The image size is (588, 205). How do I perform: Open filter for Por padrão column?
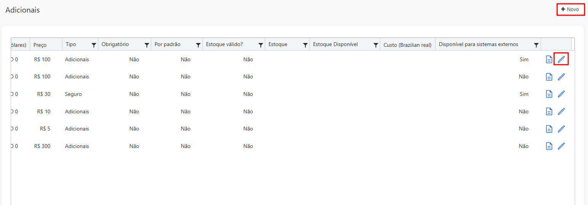pos(198,45)
